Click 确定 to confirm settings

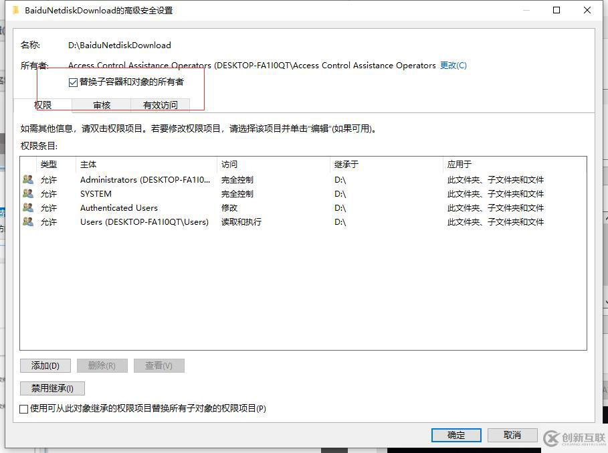coord(456,435)
